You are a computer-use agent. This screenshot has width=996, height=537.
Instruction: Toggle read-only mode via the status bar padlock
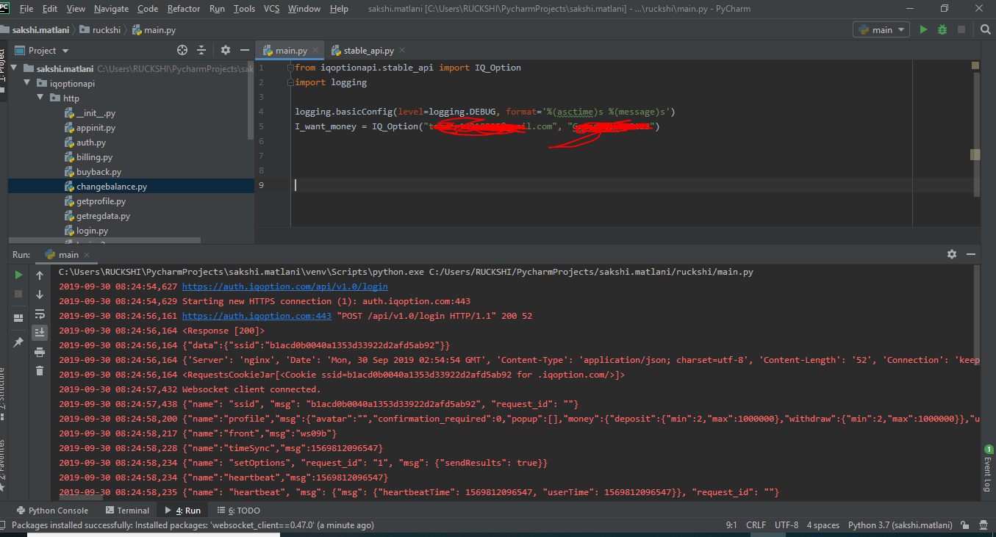tap(966, 525)
